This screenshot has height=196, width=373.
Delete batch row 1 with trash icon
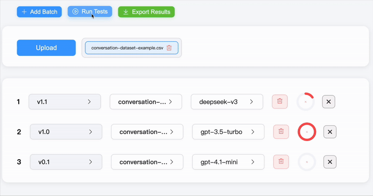pyautogui.click(x=280, y=101)
